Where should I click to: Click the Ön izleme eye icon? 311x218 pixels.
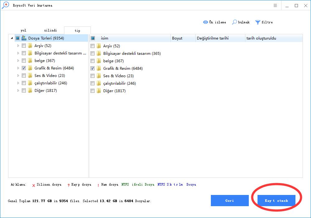[x=206, y=22]
